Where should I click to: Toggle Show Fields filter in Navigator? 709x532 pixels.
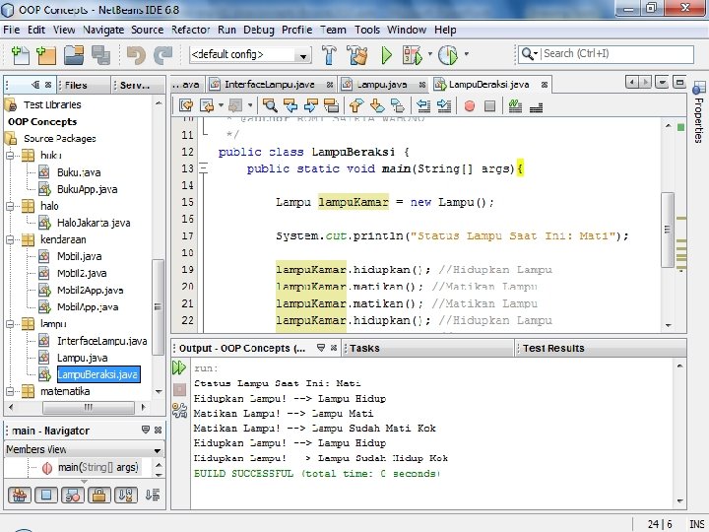point(44,495)
